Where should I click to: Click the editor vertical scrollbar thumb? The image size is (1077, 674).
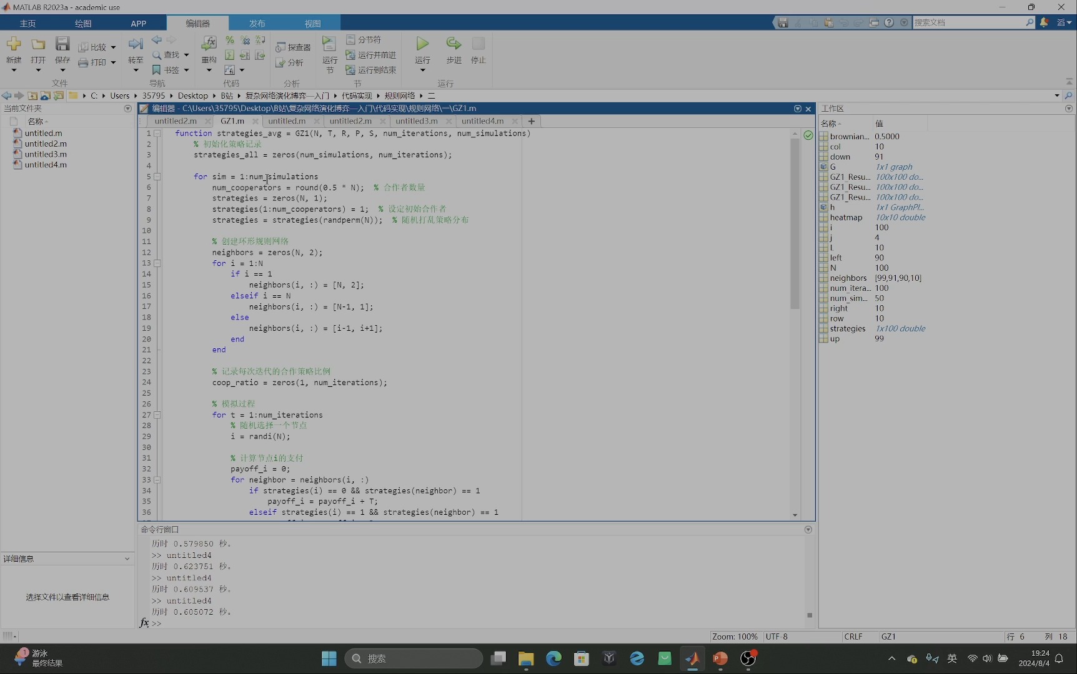(795, 223)
